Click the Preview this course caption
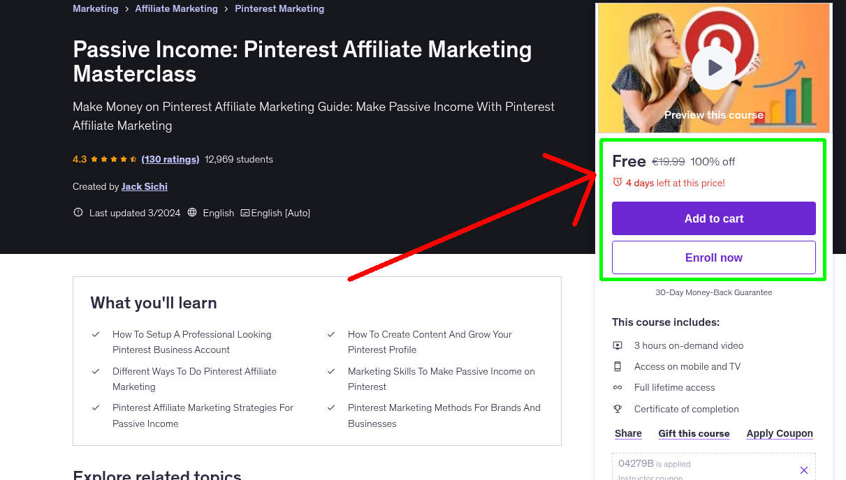Viewport: 846px width, 480px height. tap(714, 115)
